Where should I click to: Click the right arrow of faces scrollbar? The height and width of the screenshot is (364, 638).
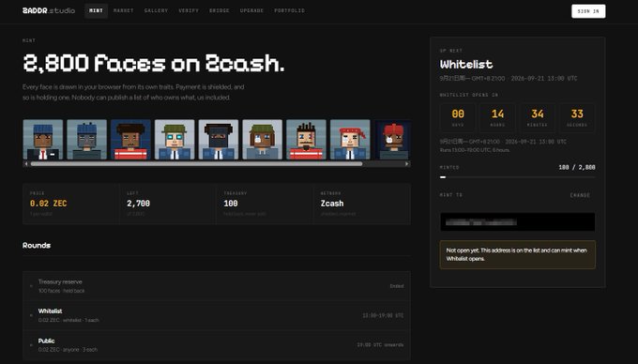tap(406, 164)
